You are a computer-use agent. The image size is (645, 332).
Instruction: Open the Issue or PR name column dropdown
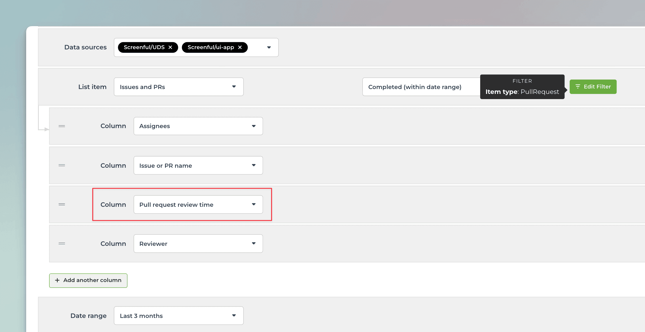point(198,165)
